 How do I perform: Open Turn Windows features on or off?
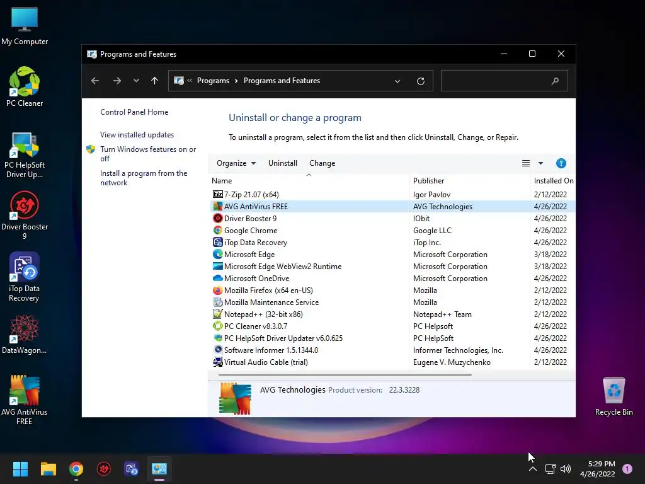click(x=148, y=154)
